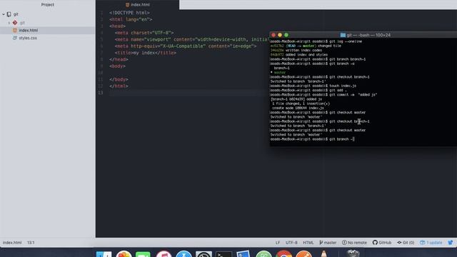Click the <!DOCTYPE html> line
This screenshot has width=457, height=257.
click(x=129, y=13)
